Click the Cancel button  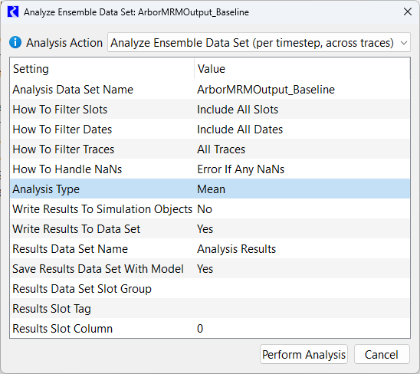click(382, 354)
